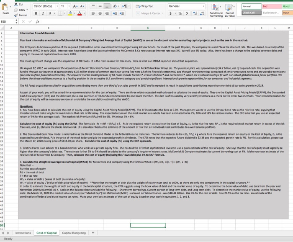Open the Capital Budgeting sheet tab

(x=74, y=233)
